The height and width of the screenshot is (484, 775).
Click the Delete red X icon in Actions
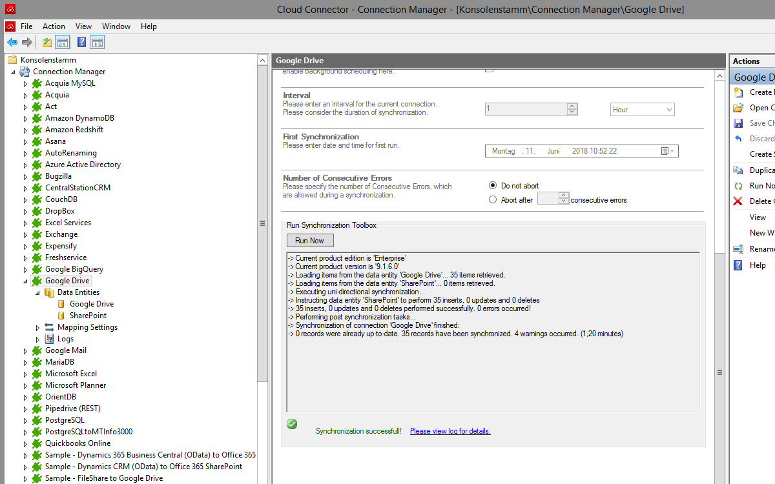click(738, 201)
